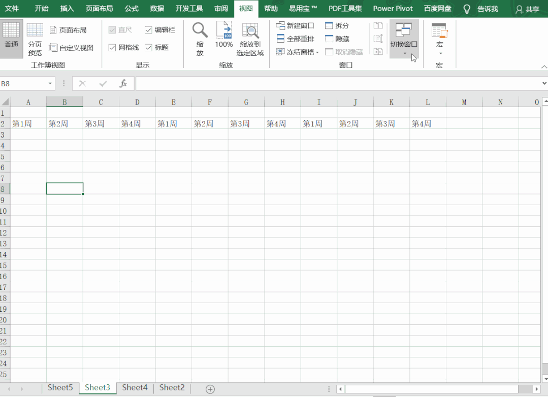
Task: Expand the Switch Windows dropdown arrow
Action: click(405, 53)
